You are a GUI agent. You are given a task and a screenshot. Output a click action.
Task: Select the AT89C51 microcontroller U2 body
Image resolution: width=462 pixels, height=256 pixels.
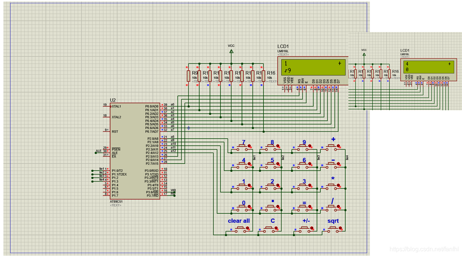(135, 151)
